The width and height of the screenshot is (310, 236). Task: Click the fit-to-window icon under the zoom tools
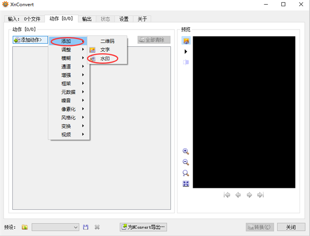[x=186, y=184]
